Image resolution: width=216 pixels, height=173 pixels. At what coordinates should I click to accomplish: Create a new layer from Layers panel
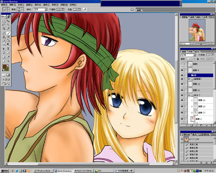(x=207, y=125)
